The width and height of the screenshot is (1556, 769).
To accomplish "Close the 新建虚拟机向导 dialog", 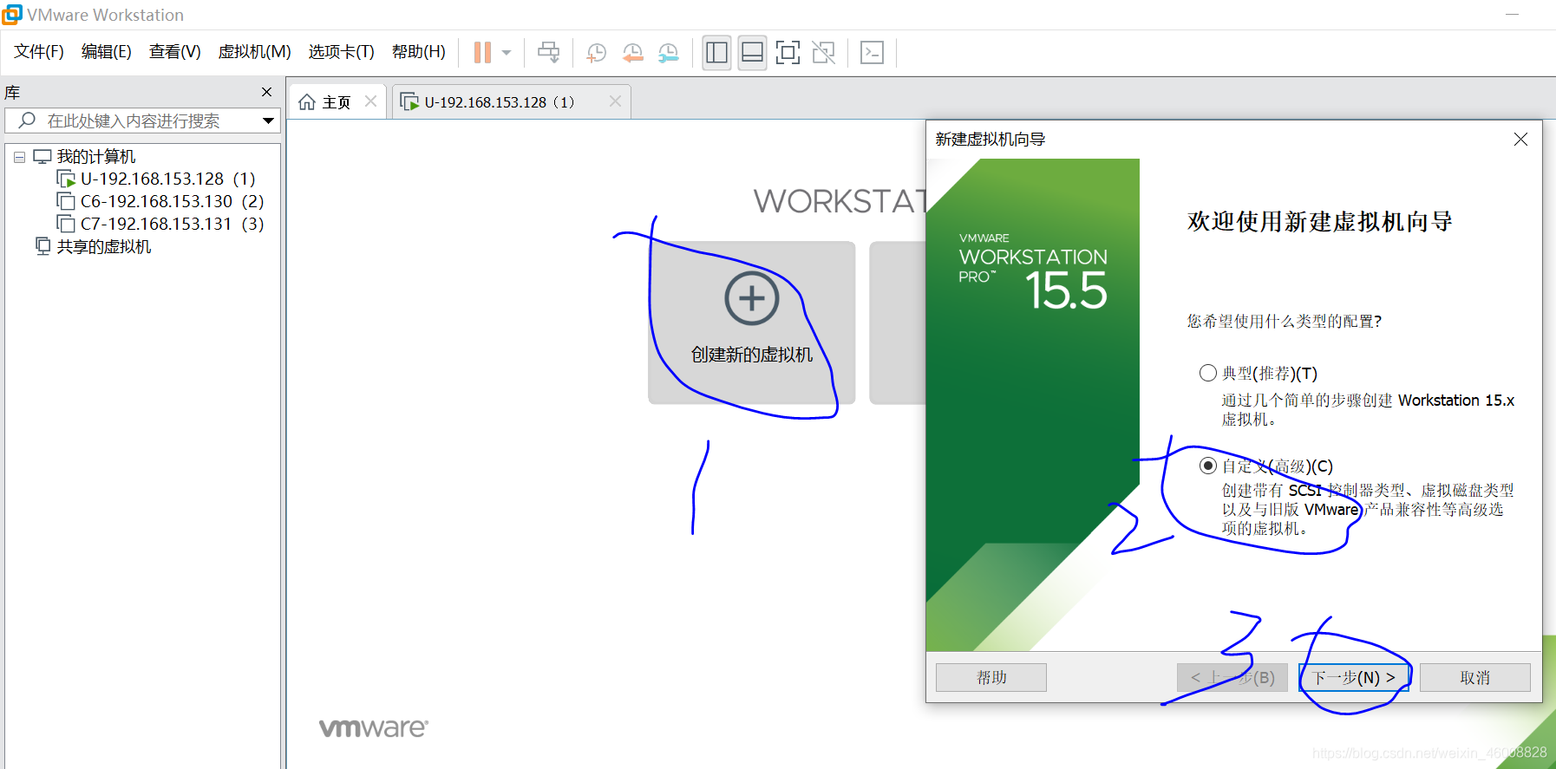I will (1520, 140).
